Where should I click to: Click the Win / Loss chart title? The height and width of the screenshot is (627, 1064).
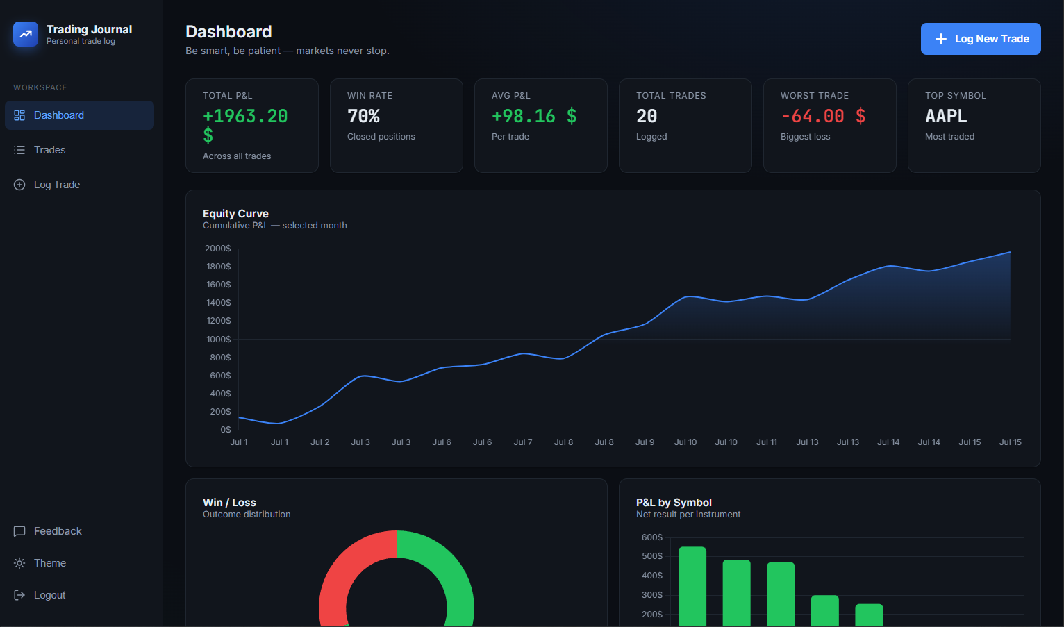click(x=229, y=503)
